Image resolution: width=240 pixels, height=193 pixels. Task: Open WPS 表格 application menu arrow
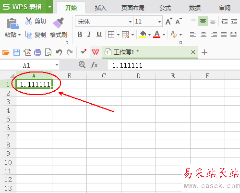49,7
